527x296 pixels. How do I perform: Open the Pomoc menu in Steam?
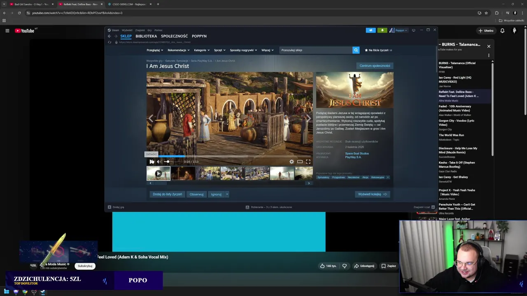[159, 30]
